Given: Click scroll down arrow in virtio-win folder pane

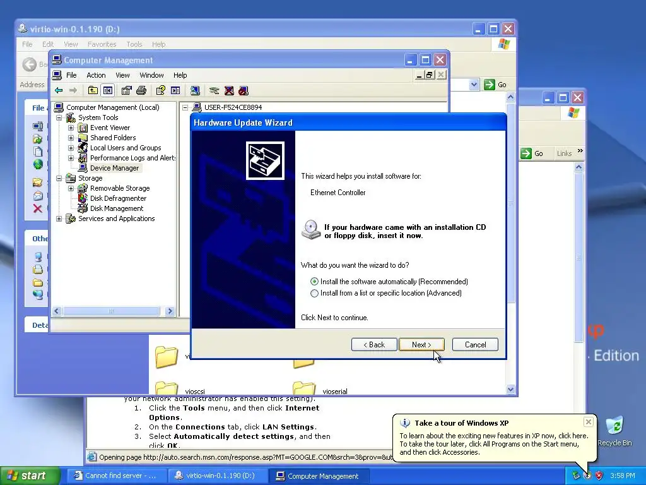Looking at the screenshot, I should (510, 389).
